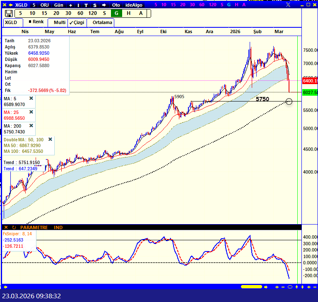Select the A monthly period button
The width and height of the screenshot is (318, 302).
point(141,13)
